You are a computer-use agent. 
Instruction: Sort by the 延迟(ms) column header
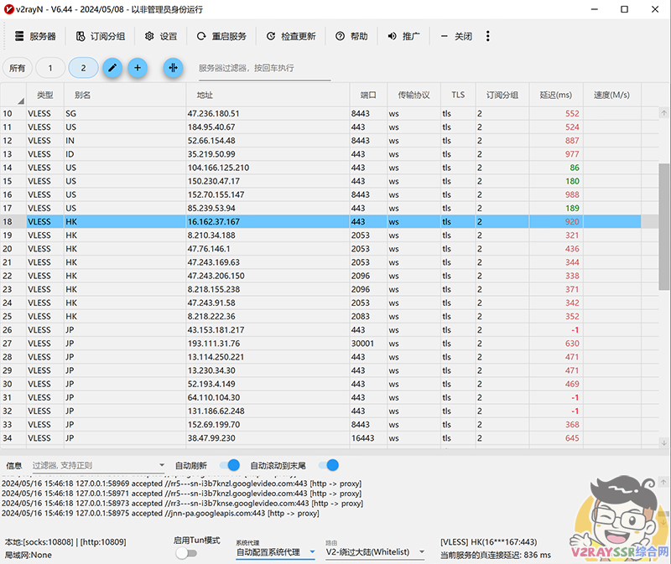556,96
